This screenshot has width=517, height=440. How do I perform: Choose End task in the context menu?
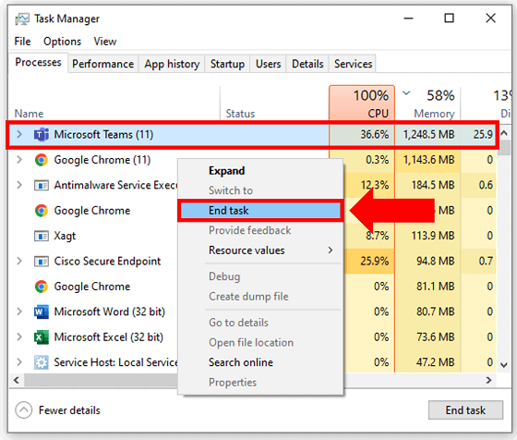pyautogui.click(x=260, y=210)
